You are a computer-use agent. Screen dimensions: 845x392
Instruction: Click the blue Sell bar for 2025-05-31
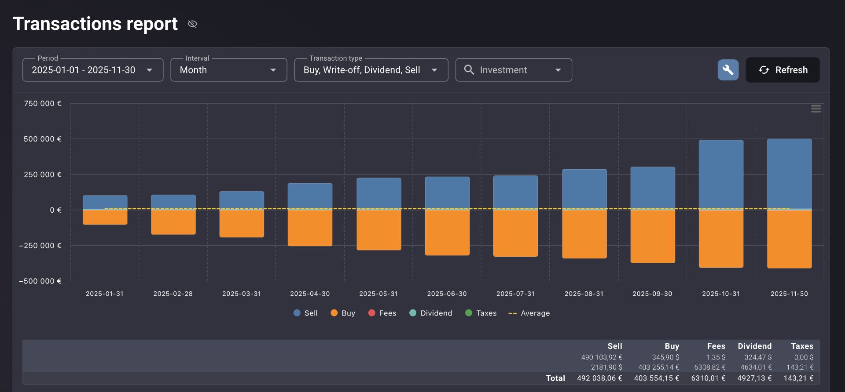[x=379, y=193]
